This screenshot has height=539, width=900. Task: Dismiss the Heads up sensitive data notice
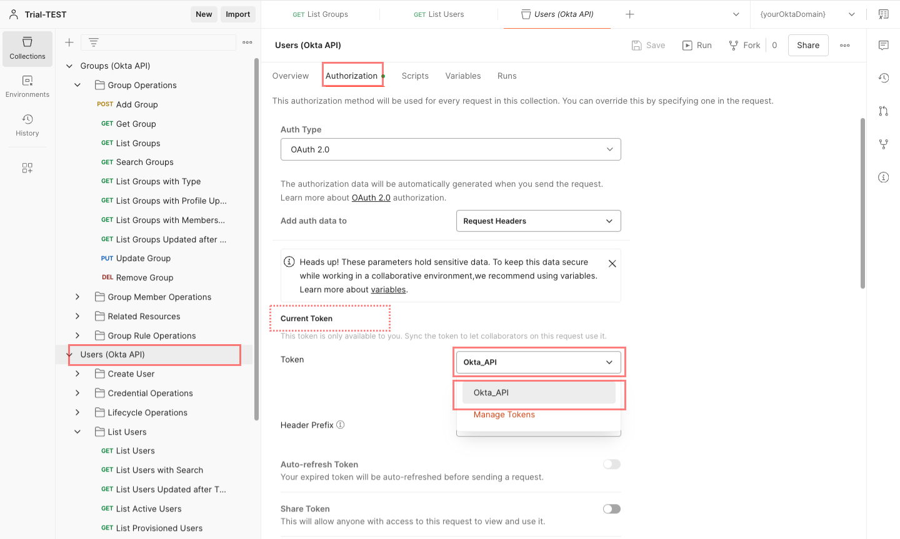coord(612,264)
